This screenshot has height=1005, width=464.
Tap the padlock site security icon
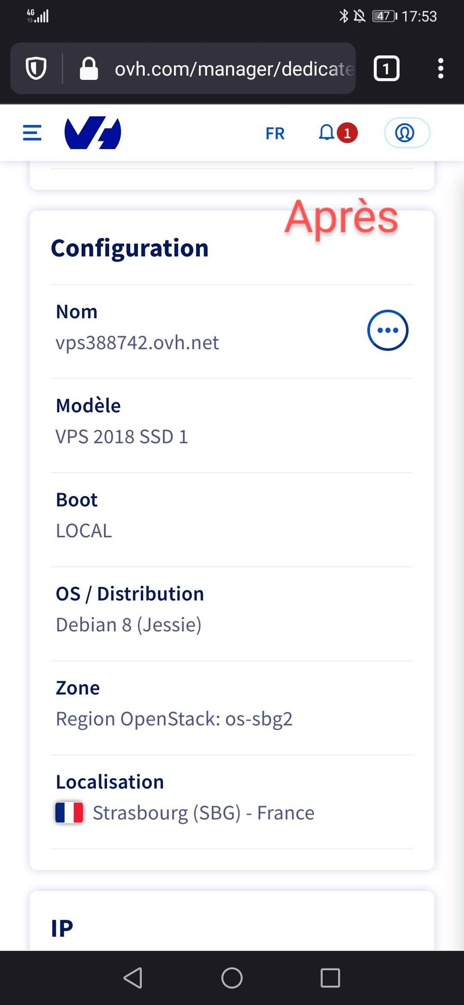pyautogui.click(x=89, y=69)
